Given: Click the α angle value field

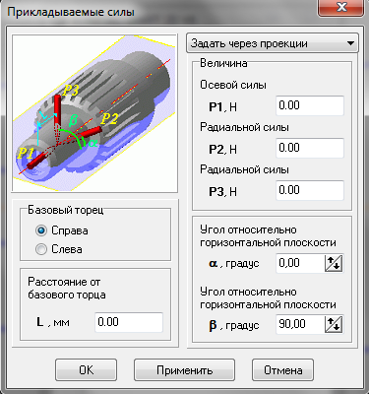Looking at the screenshot, I should pyautogui.click(x=300, y=263).
